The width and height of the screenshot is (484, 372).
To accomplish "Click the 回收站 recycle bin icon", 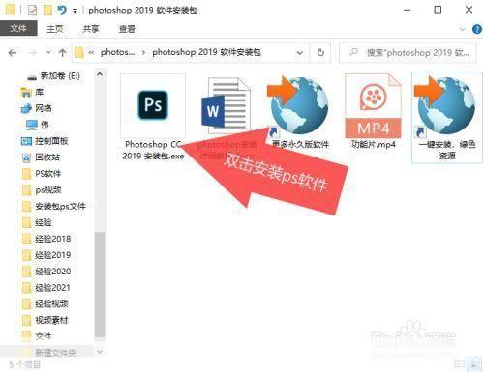I will pos(26,157).
